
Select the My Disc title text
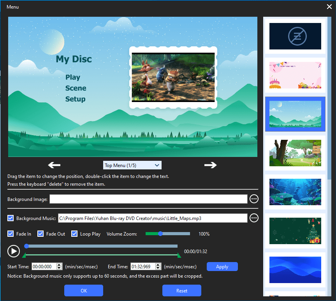[x=74, y=59]
